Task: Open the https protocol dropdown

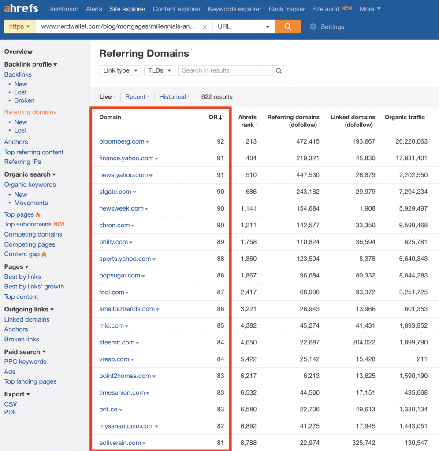Action: pos(19,26)
